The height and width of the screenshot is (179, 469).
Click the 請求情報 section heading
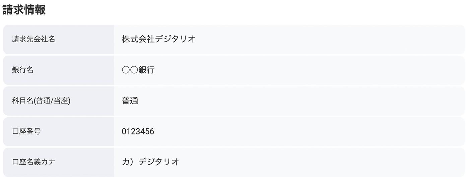tap(24, 10)
